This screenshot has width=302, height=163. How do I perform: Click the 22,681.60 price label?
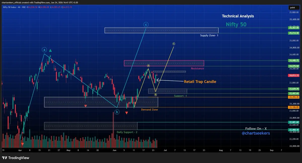pyautogui.click(x=294, y=122)
